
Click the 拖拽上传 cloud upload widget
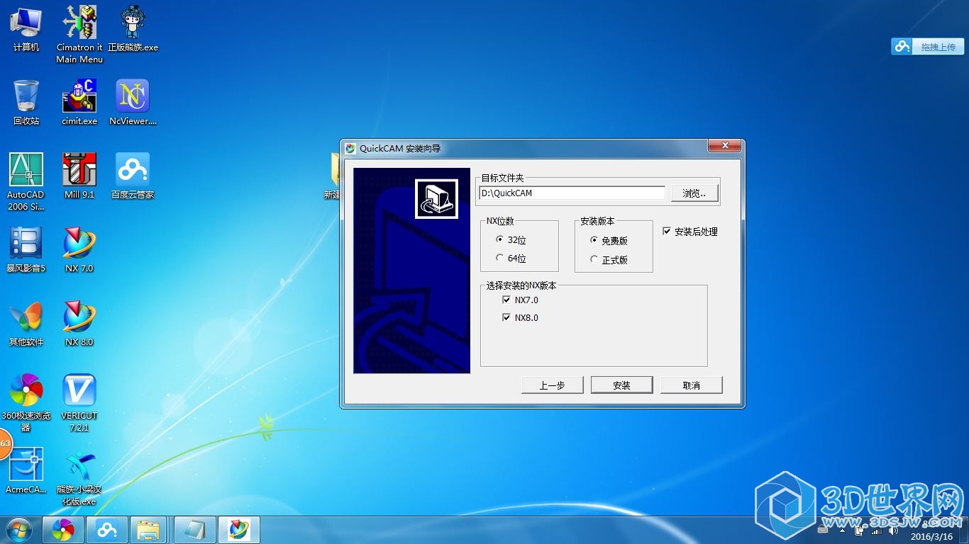coord(928,47)
